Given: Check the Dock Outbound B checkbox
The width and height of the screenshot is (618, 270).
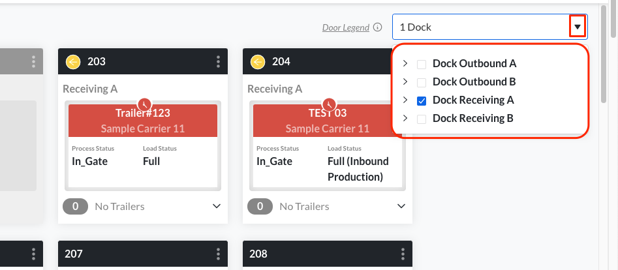Looking at the screenshot, I should pos(422,82).
